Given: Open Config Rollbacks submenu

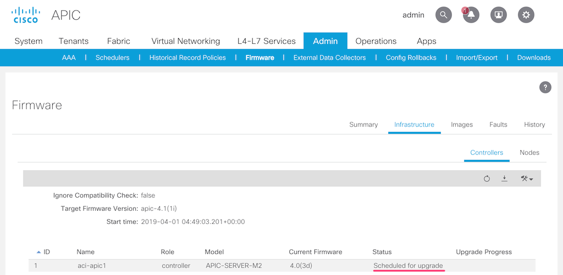Looking at the screenshot, I should click(x=411, y=58).
